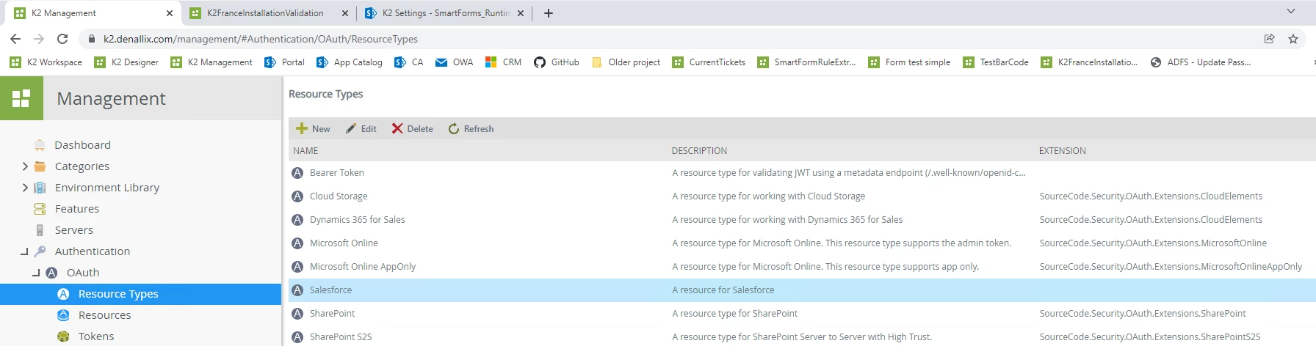Open the TestBarCode bookmark

click(996, 62)
